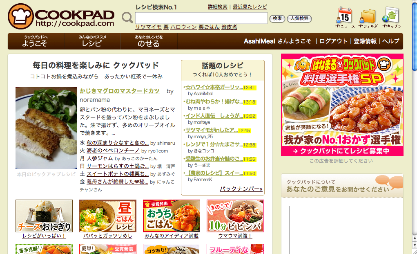Open 【農家のレシピ】スイー trending recipe
Viewport: 417px width, 254px height.
tap(214, 173)
